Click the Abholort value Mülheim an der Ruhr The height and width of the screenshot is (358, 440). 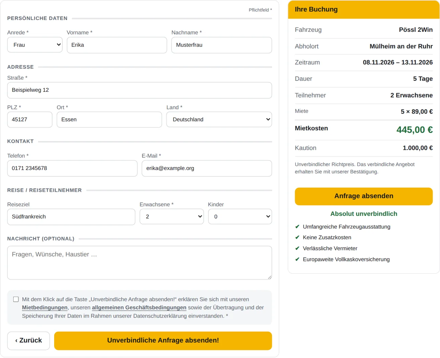click(401, 46)
